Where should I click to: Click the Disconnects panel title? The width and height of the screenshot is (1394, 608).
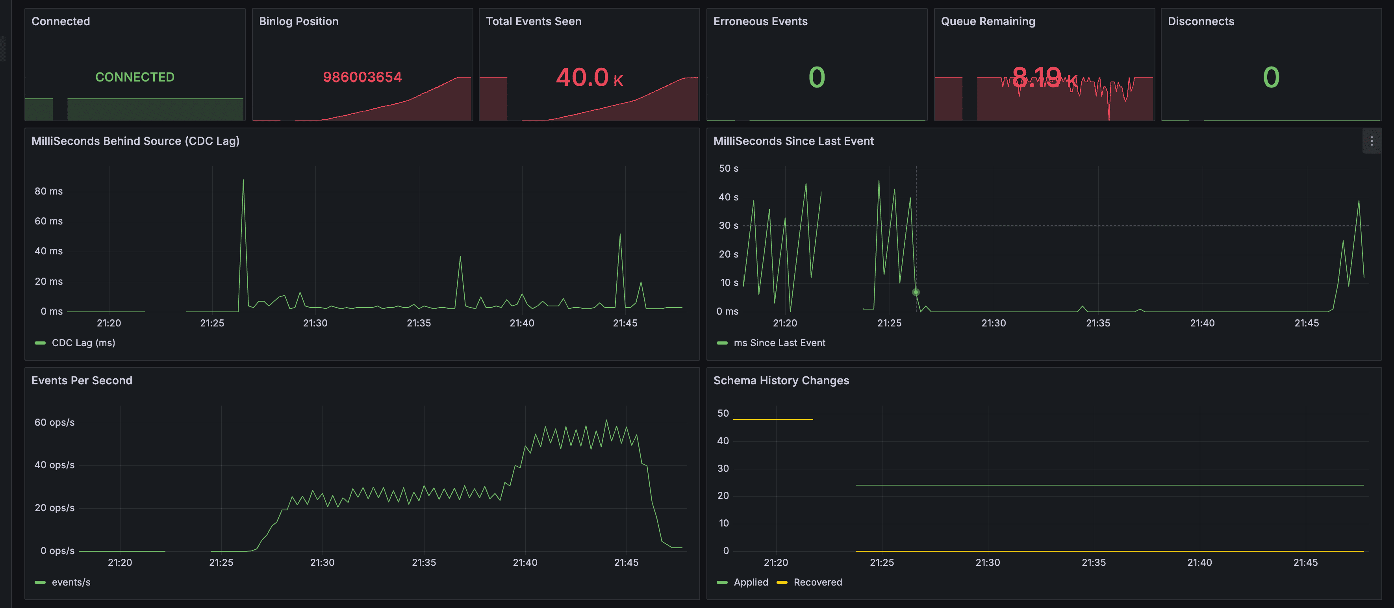pos(1200,22)
